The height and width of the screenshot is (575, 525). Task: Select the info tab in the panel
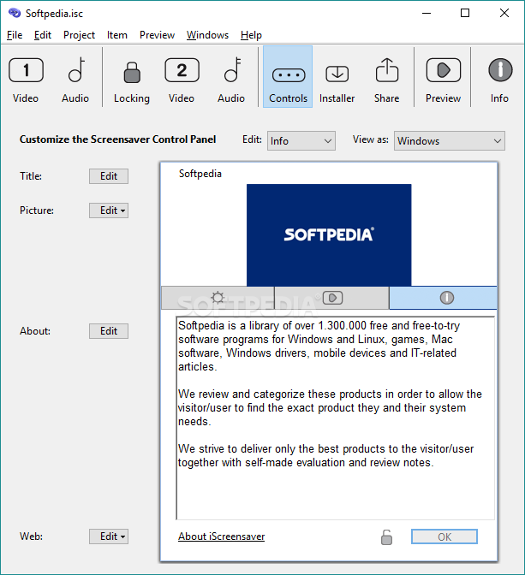pyautogui.click(x=443, y=298)
